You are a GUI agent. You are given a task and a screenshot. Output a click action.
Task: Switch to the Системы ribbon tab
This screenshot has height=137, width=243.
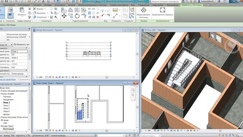tap(37, 5)
